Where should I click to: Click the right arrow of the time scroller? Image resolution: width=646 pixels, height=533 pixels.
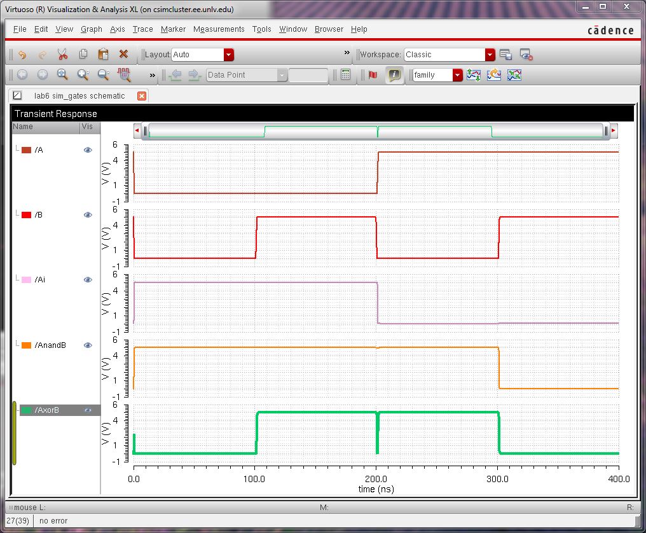point(614,131)
